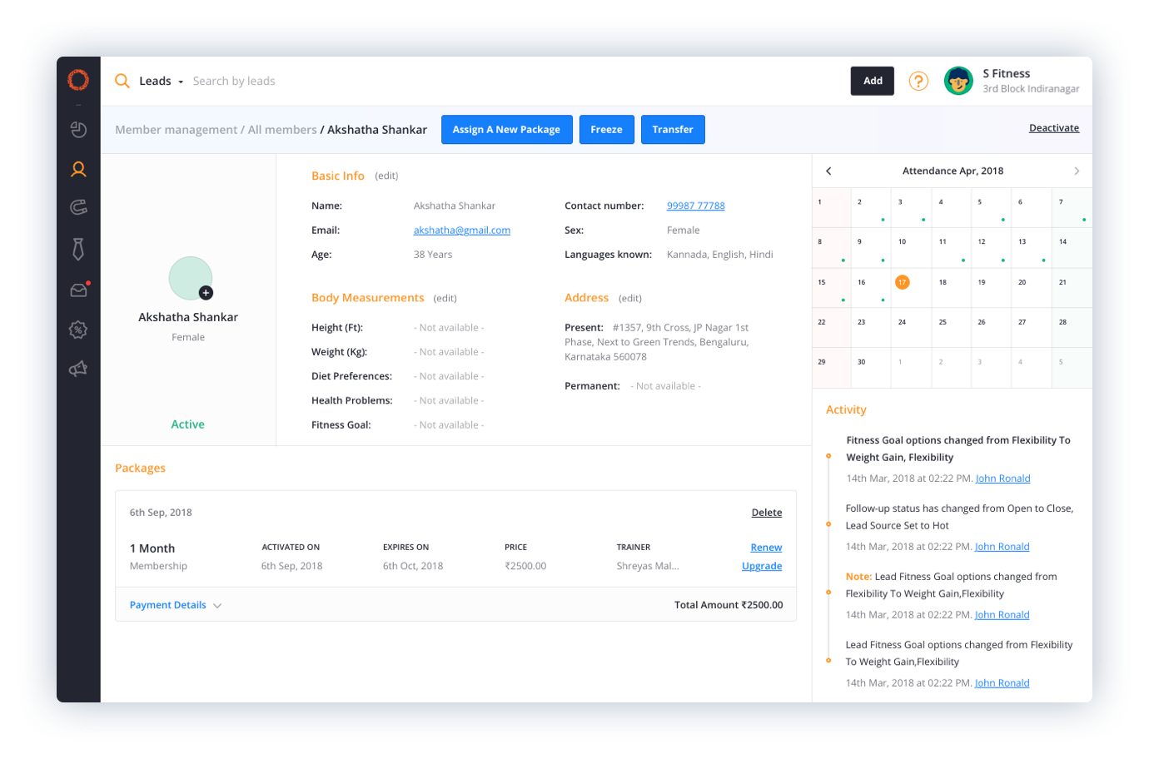The image size is (1149, 759).
Task: Click the Deactivate link
Action: [1053, 128]
